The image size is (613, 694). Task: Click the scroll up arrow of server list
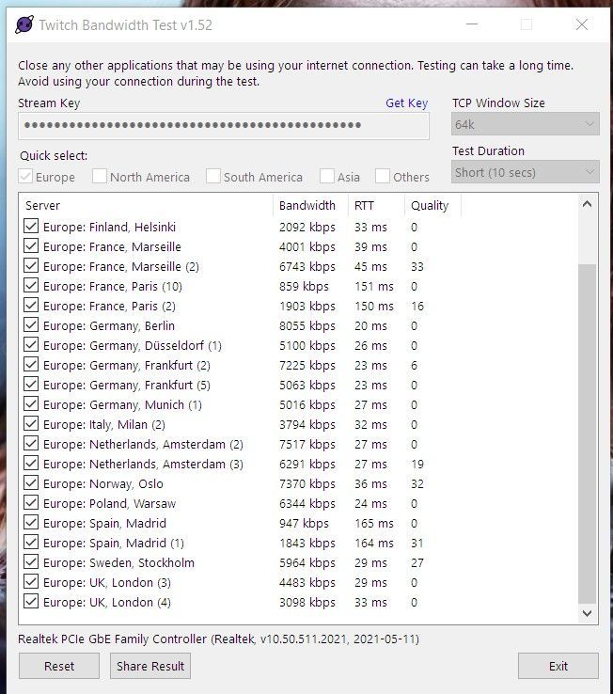tap(587, 204)
